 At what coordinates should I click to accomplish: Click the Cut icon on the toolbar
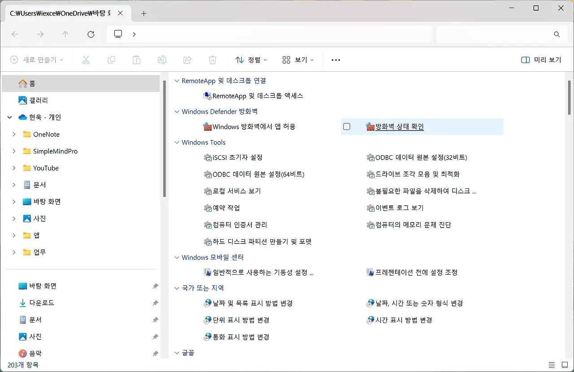coord(86,60)
